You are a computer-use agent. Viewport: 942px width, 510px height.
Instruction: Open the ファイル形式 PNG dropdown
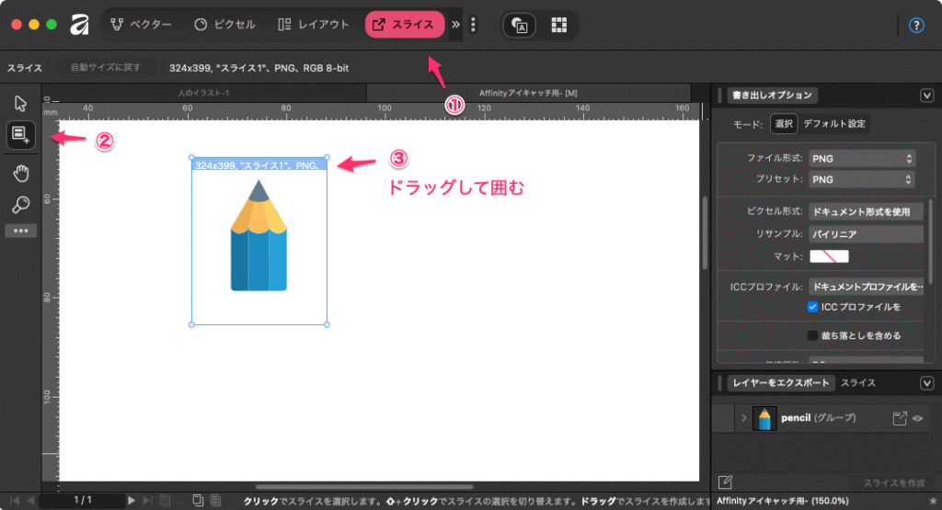coord(863,159)
